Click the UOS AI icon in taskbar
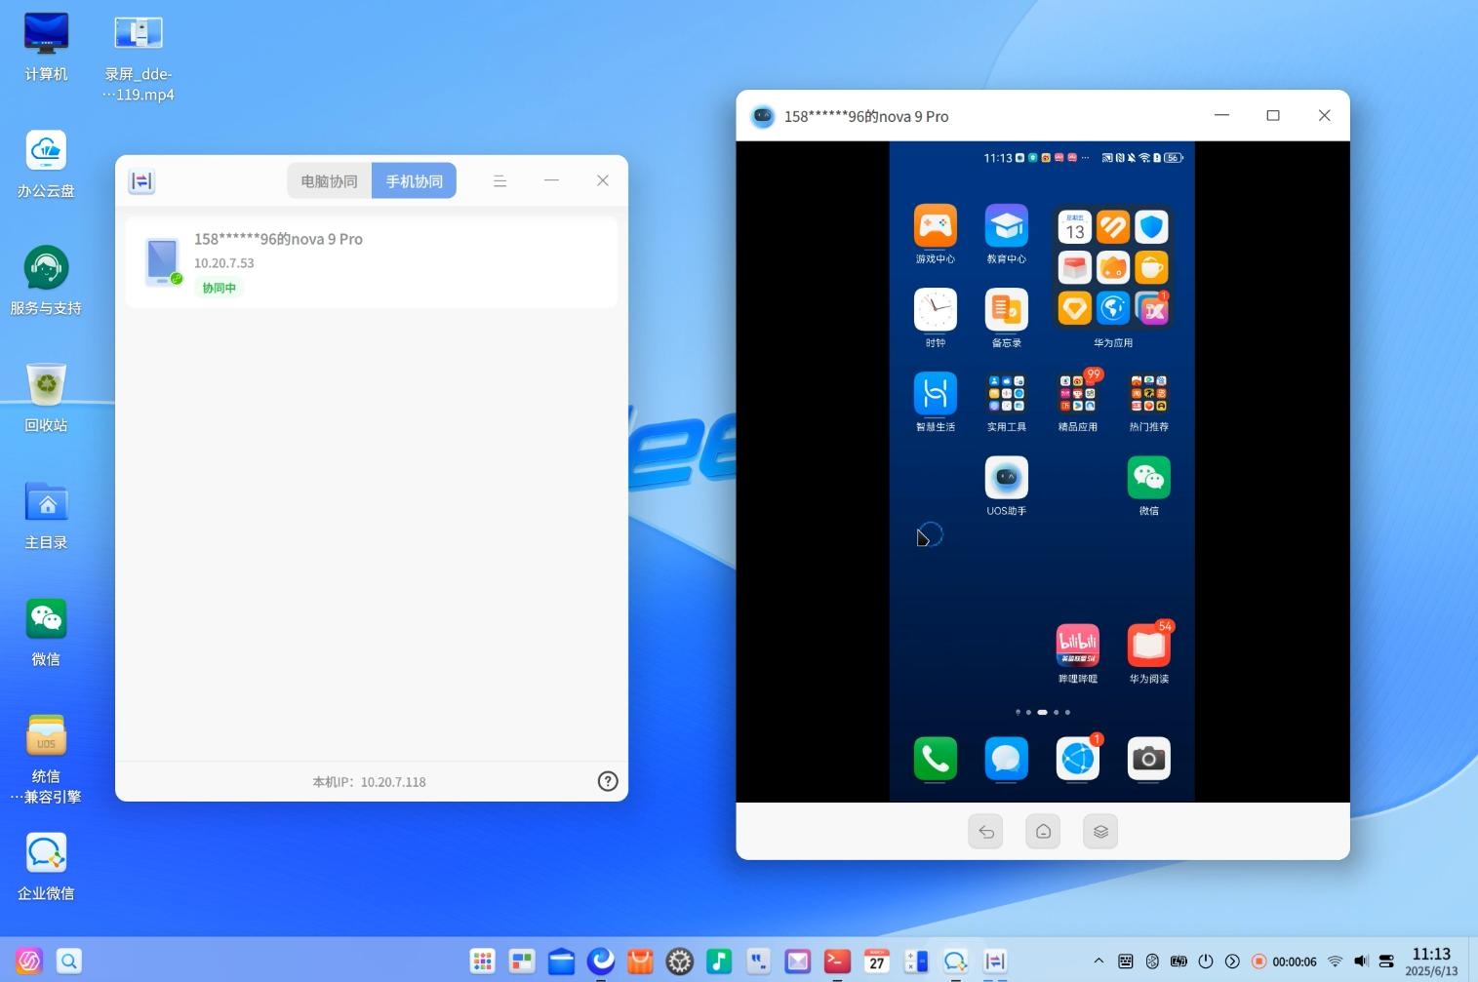This screenshot has height=982, width=1478. click(29, 961)
